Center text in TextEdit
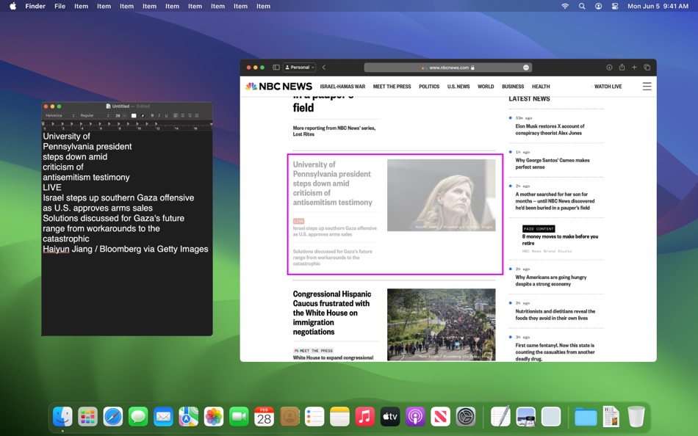The height and width of the screenshot is (436, 698). pyautogui.click(x=182, y=116)
